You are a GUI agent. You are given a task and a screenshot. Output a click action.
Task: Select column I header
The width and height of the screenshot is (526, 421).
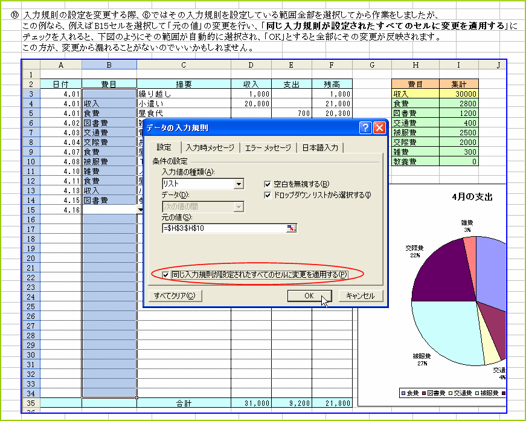458,65
